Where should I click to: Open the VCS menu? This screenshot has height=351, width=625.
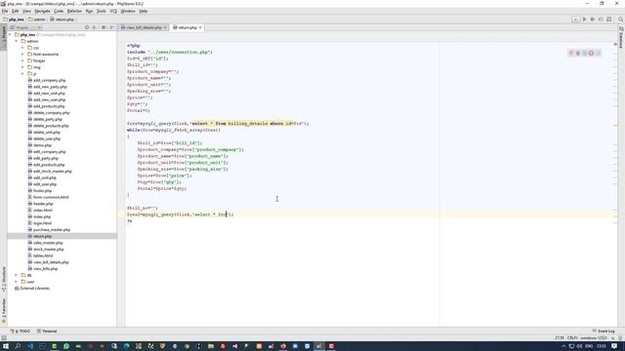tap(113, 11)
